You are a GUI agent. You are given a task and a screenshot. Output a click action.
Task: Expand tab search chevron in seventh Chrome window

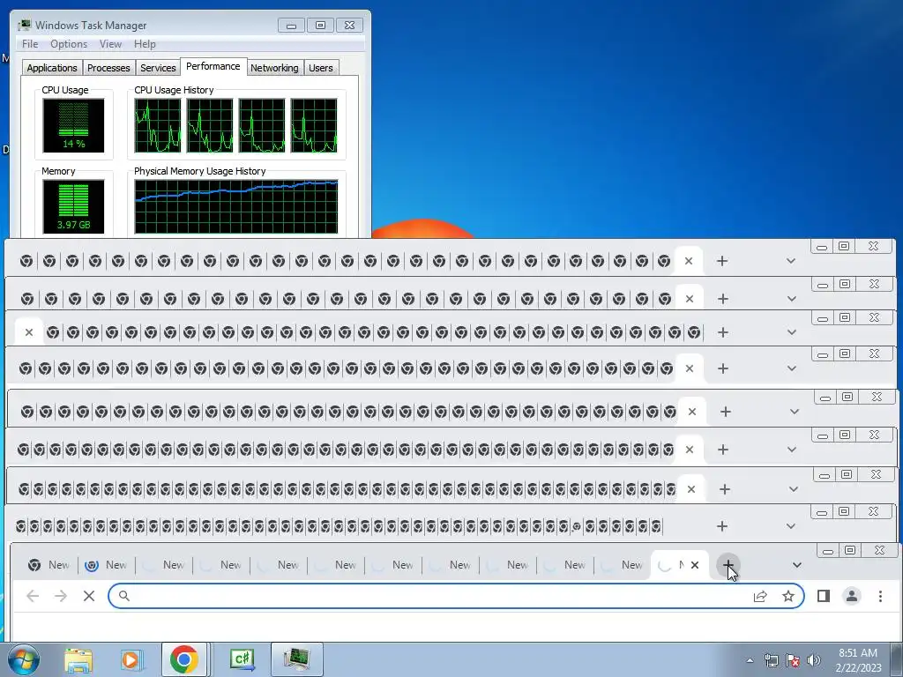point(793,489)
